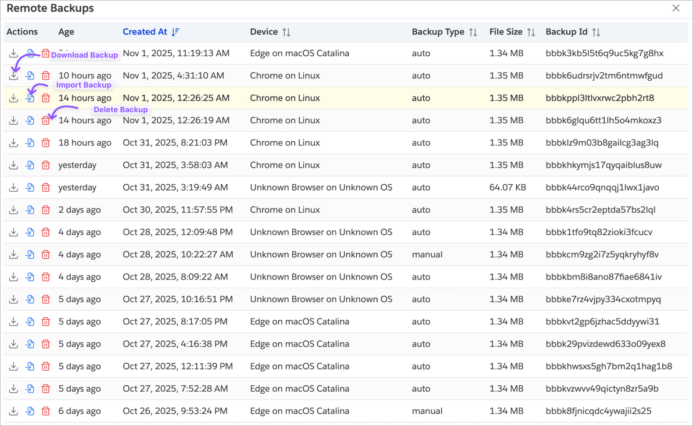Download the 64.07 KB backup
Screen dimensions: 693x426
click(13, 188)
